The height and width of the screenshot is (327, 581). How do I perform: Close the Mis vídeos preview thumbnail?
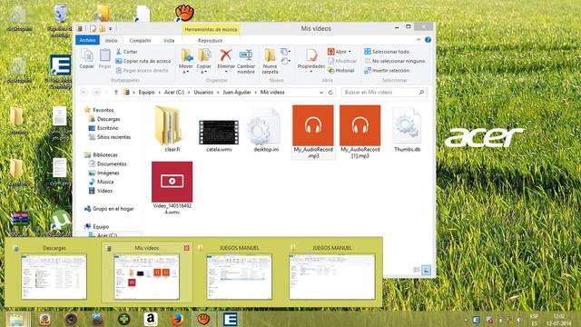(187, 248)
